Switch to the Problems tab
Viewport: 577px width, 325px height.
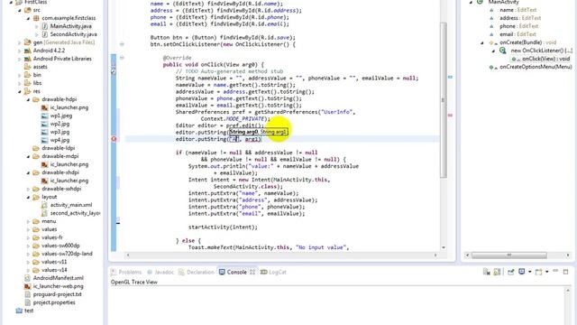tap(126, 272)
